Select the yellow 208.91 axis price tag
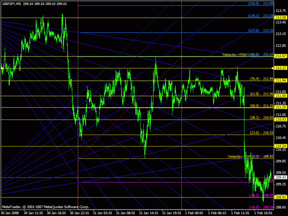The height and width of the screenshot is (216, 288). coord(281,197)
